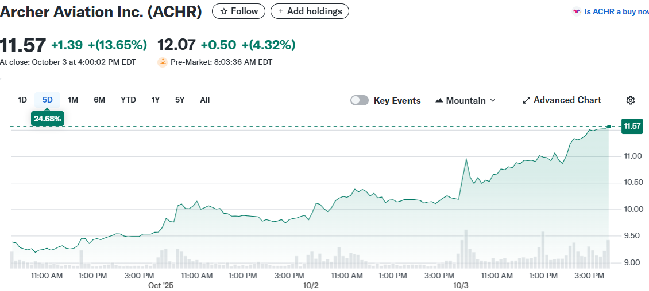
Task: Switch to the 6M range
Action: (x=99, y=100)
